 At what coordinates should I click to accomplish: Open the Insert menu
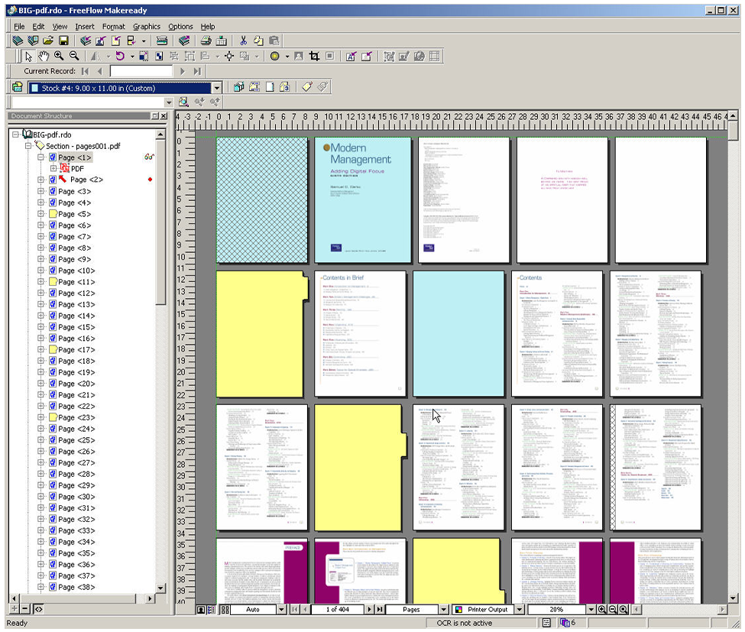(x=85, y=26)
